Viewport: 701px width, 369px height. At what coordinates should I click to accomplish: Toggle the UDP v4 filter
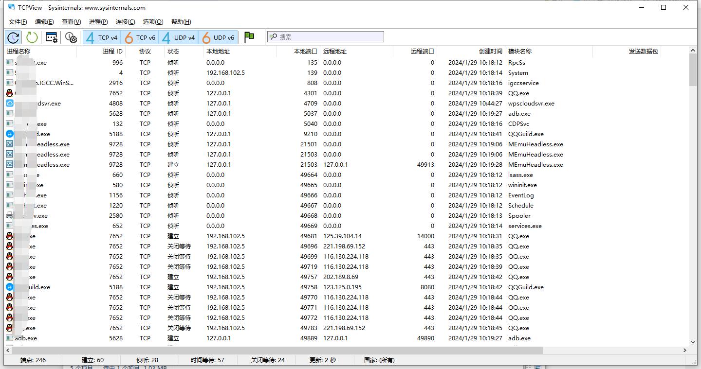[x=179, y=37]
